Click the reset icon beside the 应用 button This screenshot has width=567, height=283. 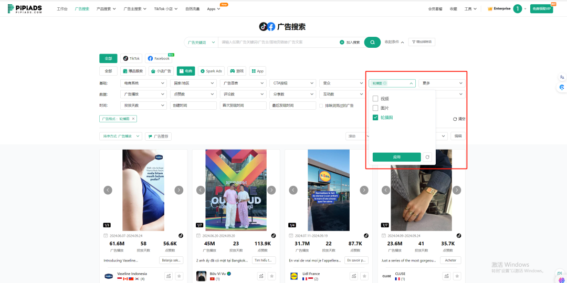pyautogui.click(x=428, y=157)
